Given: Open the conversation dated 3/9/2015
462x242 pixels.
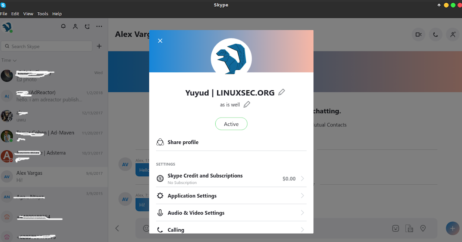Looking at the screenshot, I should point(54,197).
